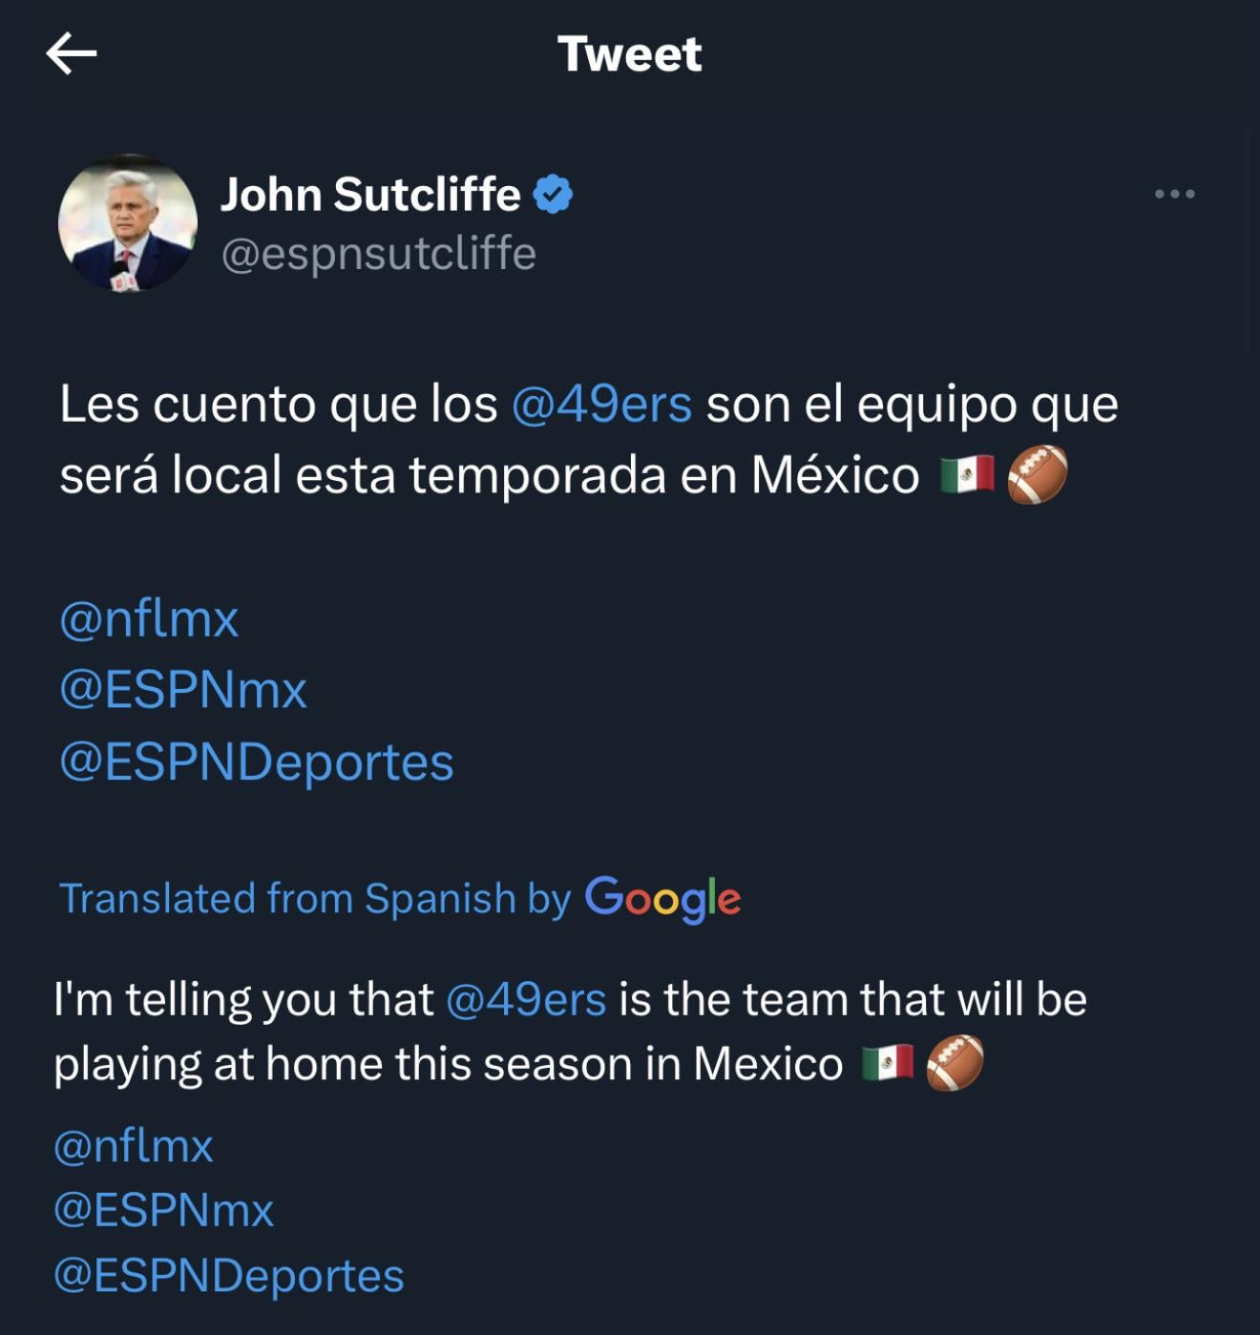Image resolution: width=1260 pixels, height=1335 pixels.
Task: Click the blue verified badge
Action: [x=553, y=194]
